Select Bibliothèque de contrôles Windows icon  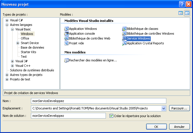point(124,34)
